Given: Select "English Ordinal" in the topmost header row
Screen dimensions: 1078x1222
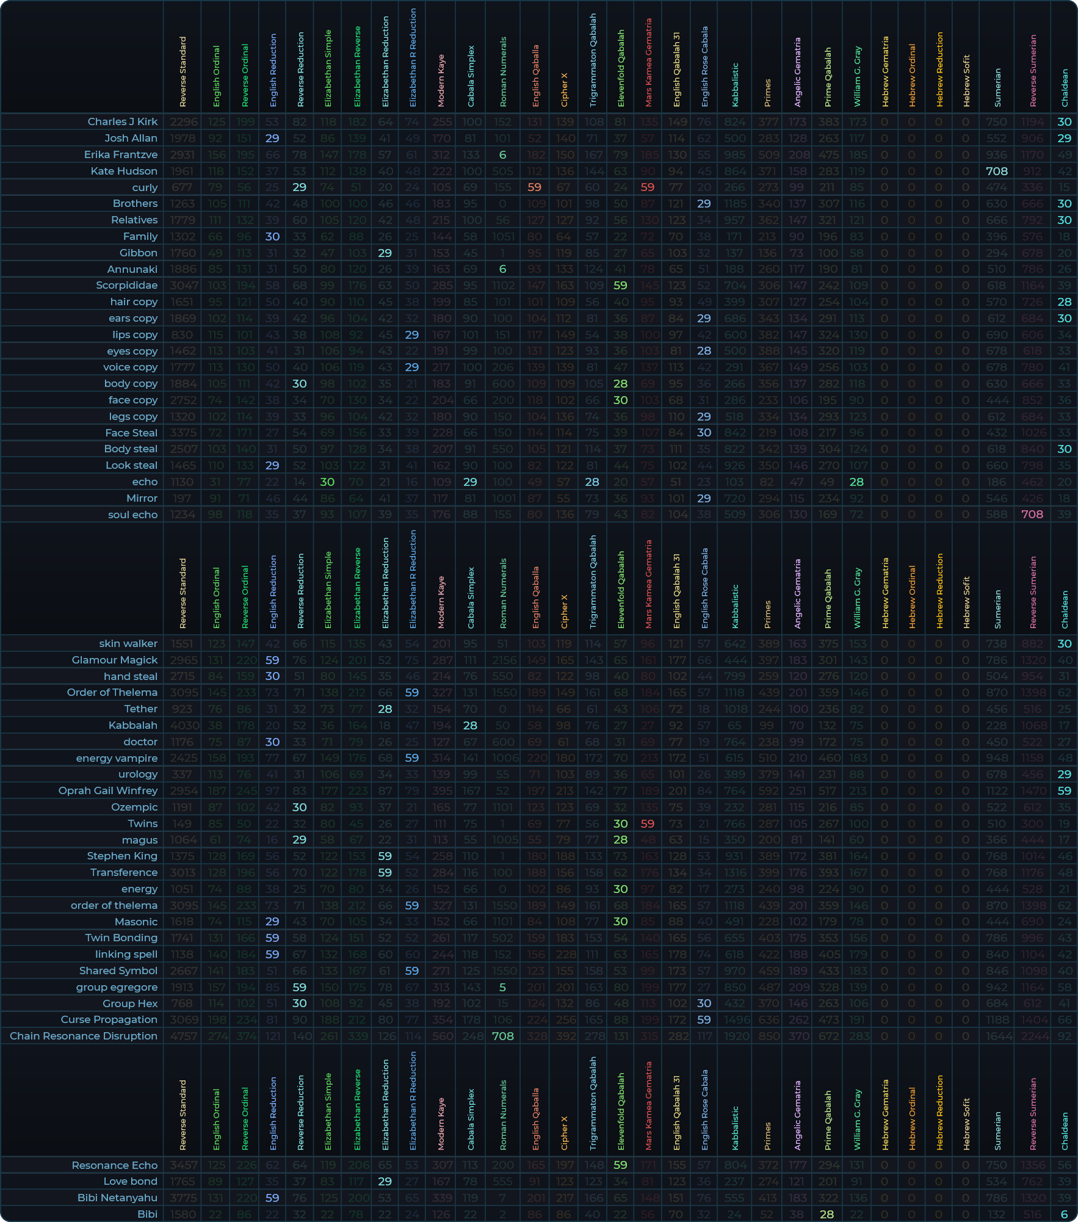Looking at the screenshot, I should coord(216,76).
